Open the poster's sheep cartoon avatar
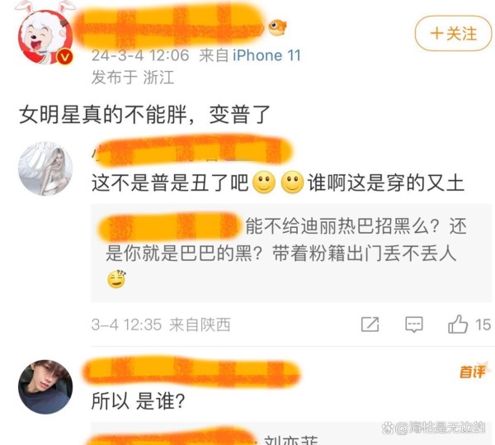This screenshot has width=495, height=445. (45, 35)
